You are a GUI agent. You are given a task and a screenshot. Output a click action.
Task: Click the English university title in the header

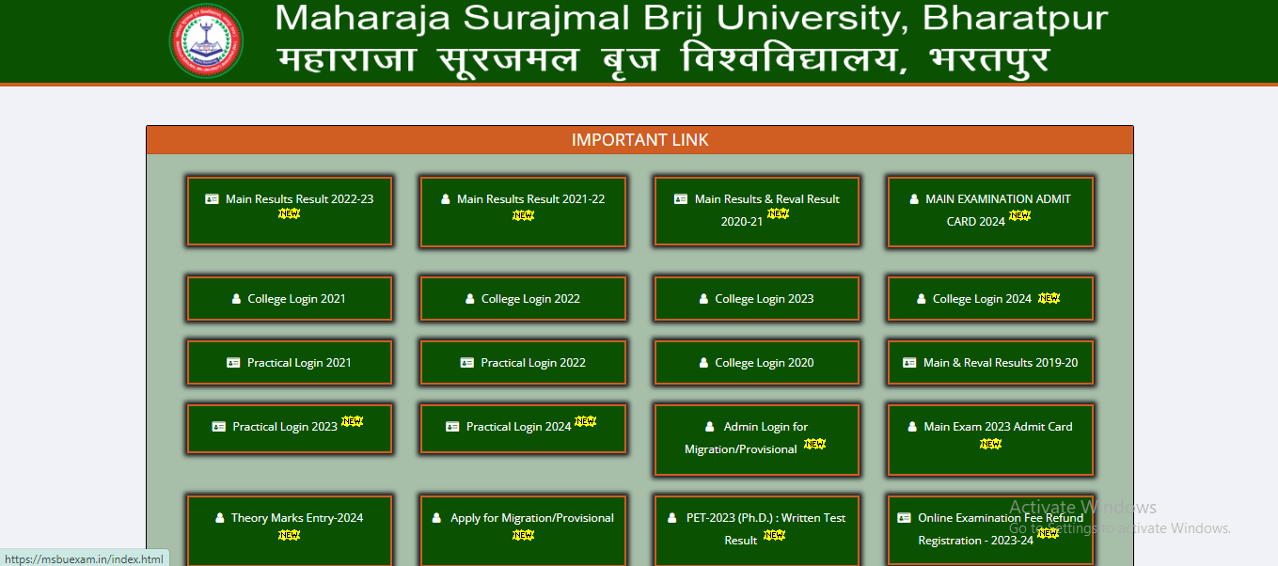691,18
